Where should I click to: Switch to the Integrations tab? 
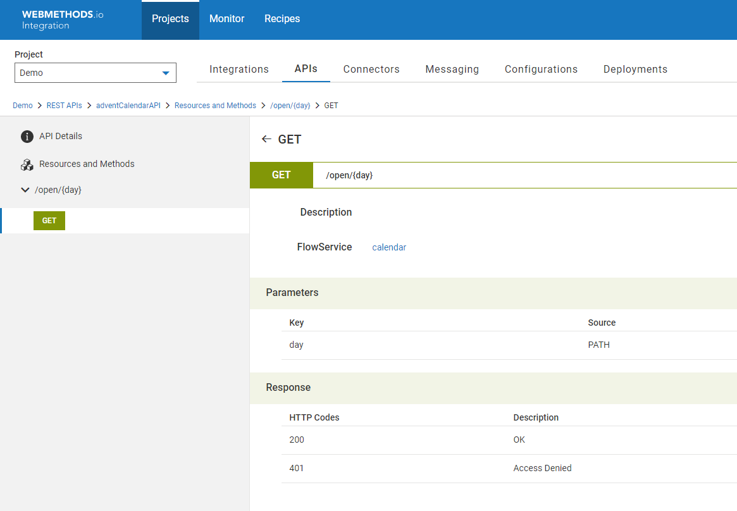coord(239,70)
